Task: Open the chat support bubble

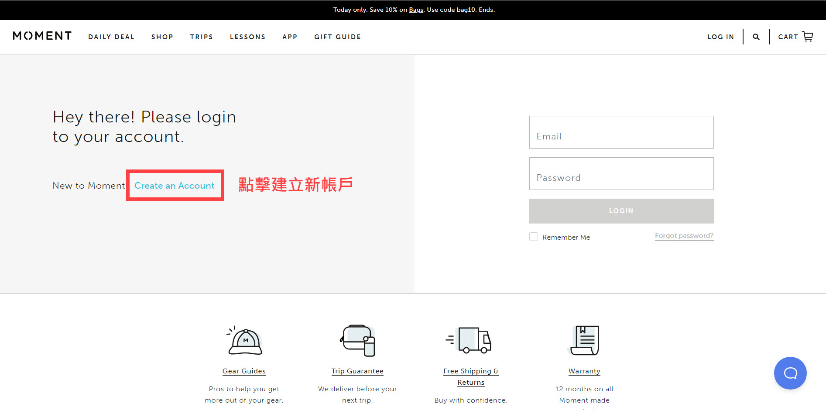Action: tap(790, 373)
